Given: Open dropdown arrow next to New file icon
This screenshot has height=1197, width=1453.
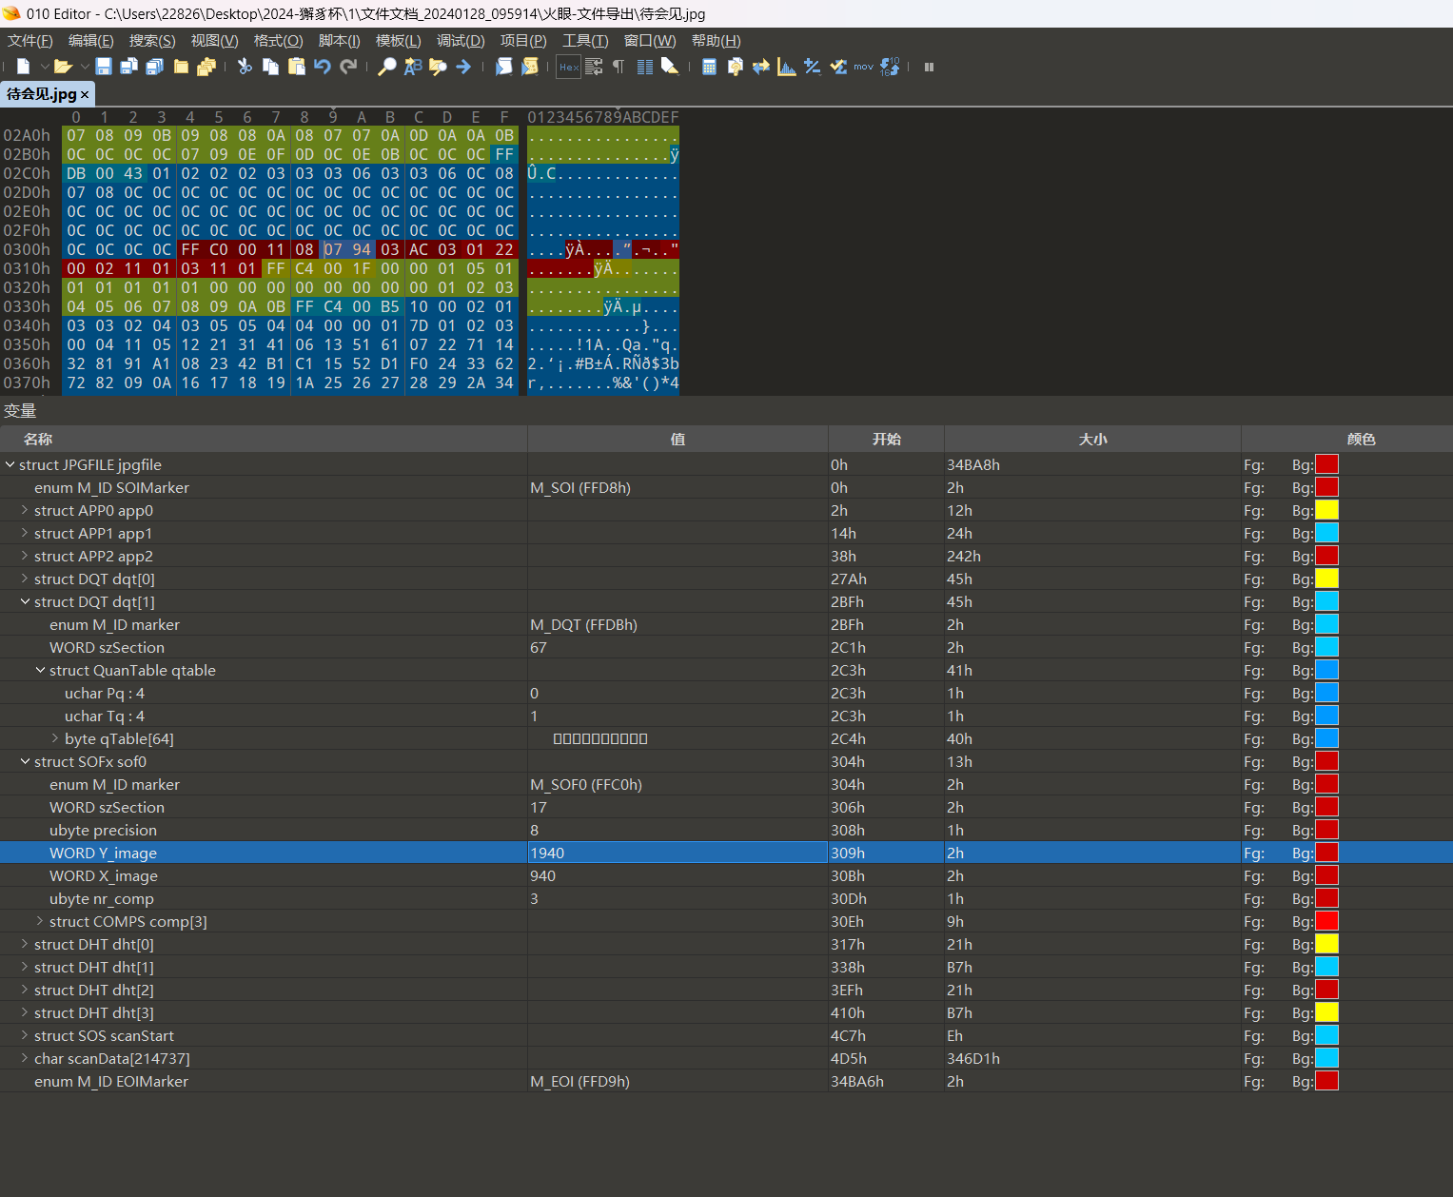Looking at the screenshot, I should click(x=44, y=67).
